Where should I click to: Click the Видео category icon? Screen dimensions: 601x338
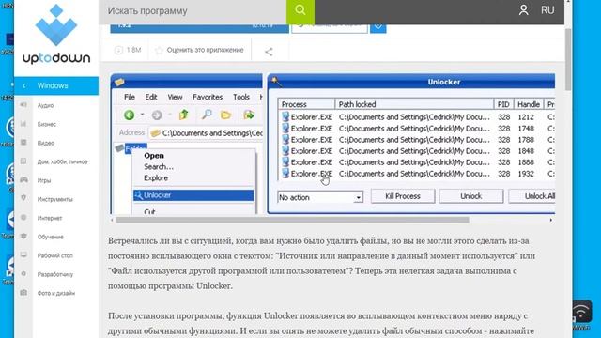coord(23,142)
